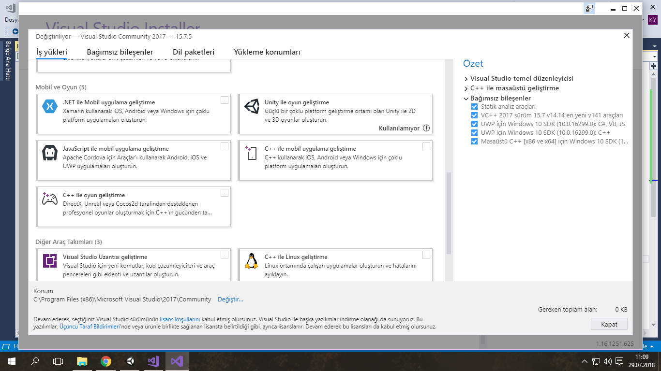This screenshot has width=661, height=371.
Task: Open the Üçüncü Taraf Bildirimleri link
Action: pos(90,327)
